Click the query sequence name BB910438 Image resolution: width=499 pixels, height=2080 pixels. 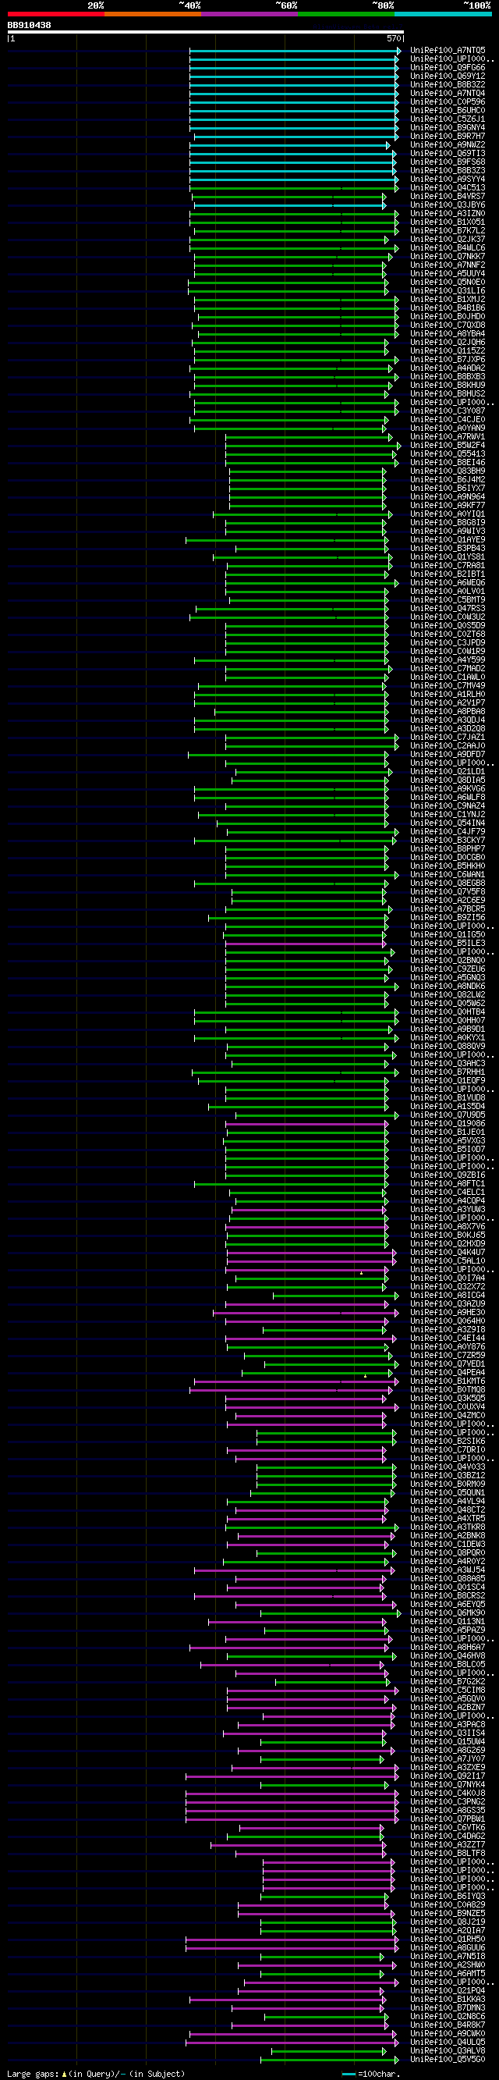click(29, 25)
